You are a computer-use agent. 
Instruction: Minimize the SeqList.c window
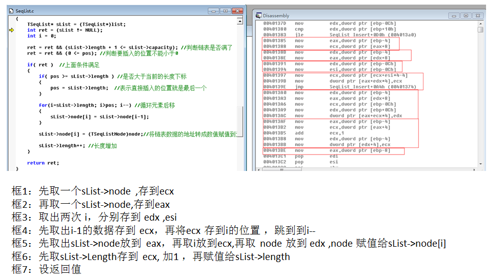213,11
